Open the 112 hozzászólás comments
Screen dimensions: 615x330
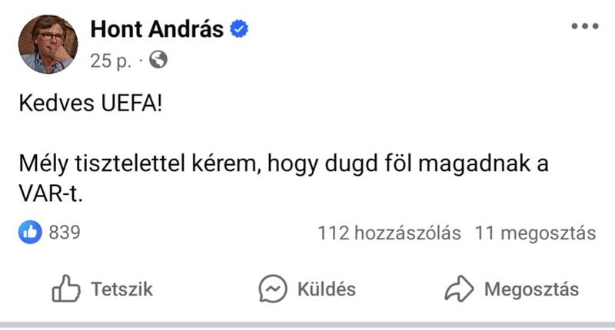pos(389,233)
